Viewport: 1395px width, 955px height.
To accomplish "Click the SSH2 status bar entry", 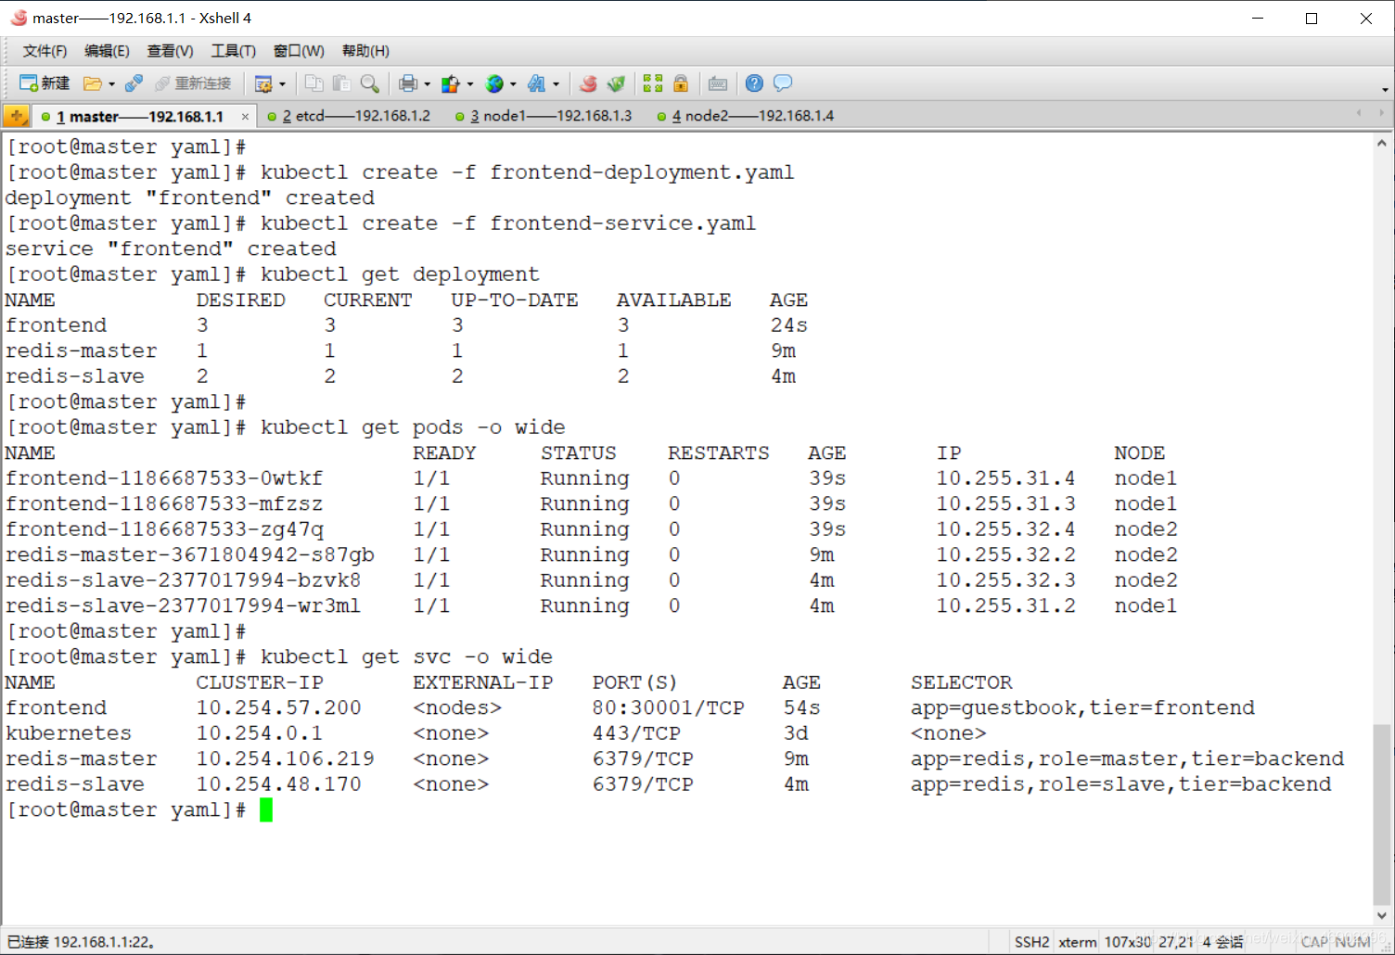I will [x=1031, y=942].
